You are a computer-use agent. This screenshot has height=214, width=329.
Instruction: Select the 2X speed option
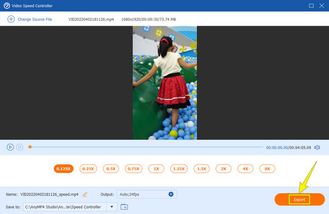pos(224,169)
